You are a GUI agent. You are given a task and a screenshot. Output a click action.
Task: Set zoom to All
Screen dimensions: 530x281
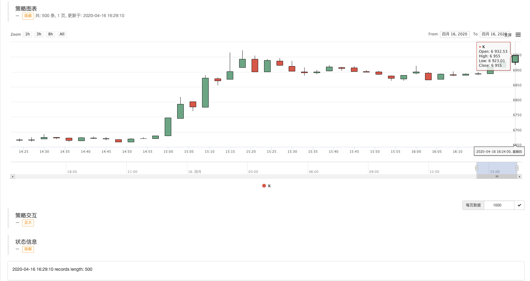62,34
